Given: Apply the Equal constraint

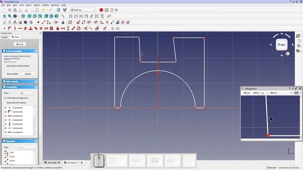Looking at the screenshot, I should click(x=41, y=28).
